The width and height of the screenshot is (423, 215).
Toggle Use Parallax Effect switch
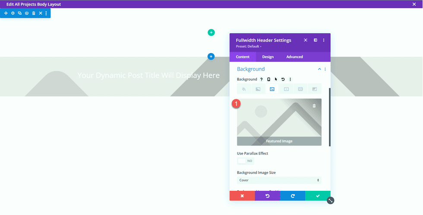tap(245, 161)
